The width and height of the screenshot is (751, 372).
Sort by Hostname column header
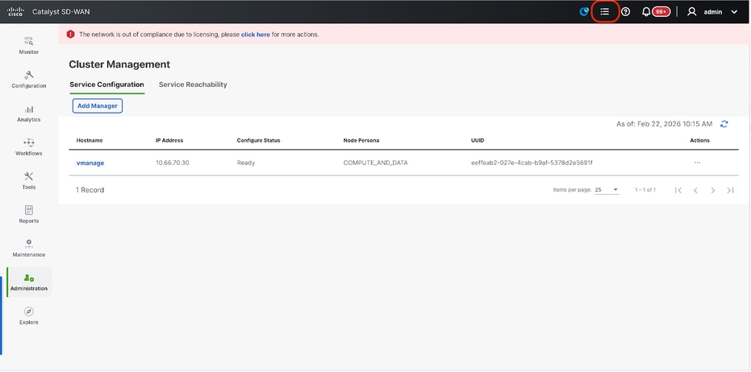tap(90, 141)
